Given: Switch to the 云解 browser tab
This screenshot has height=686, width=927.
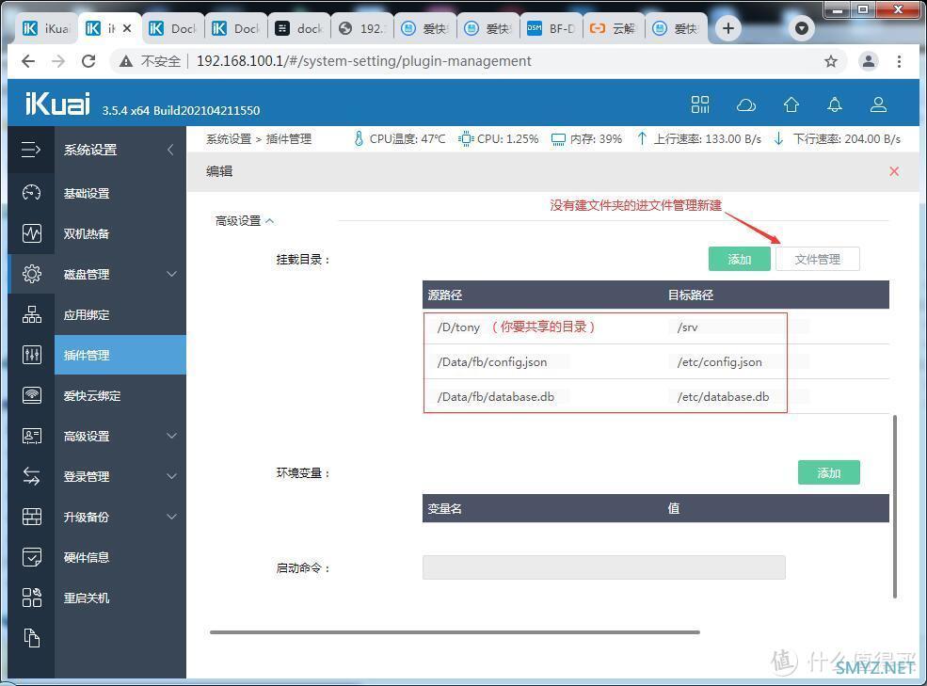Looking at the screenshot, I should coord(614,28).
